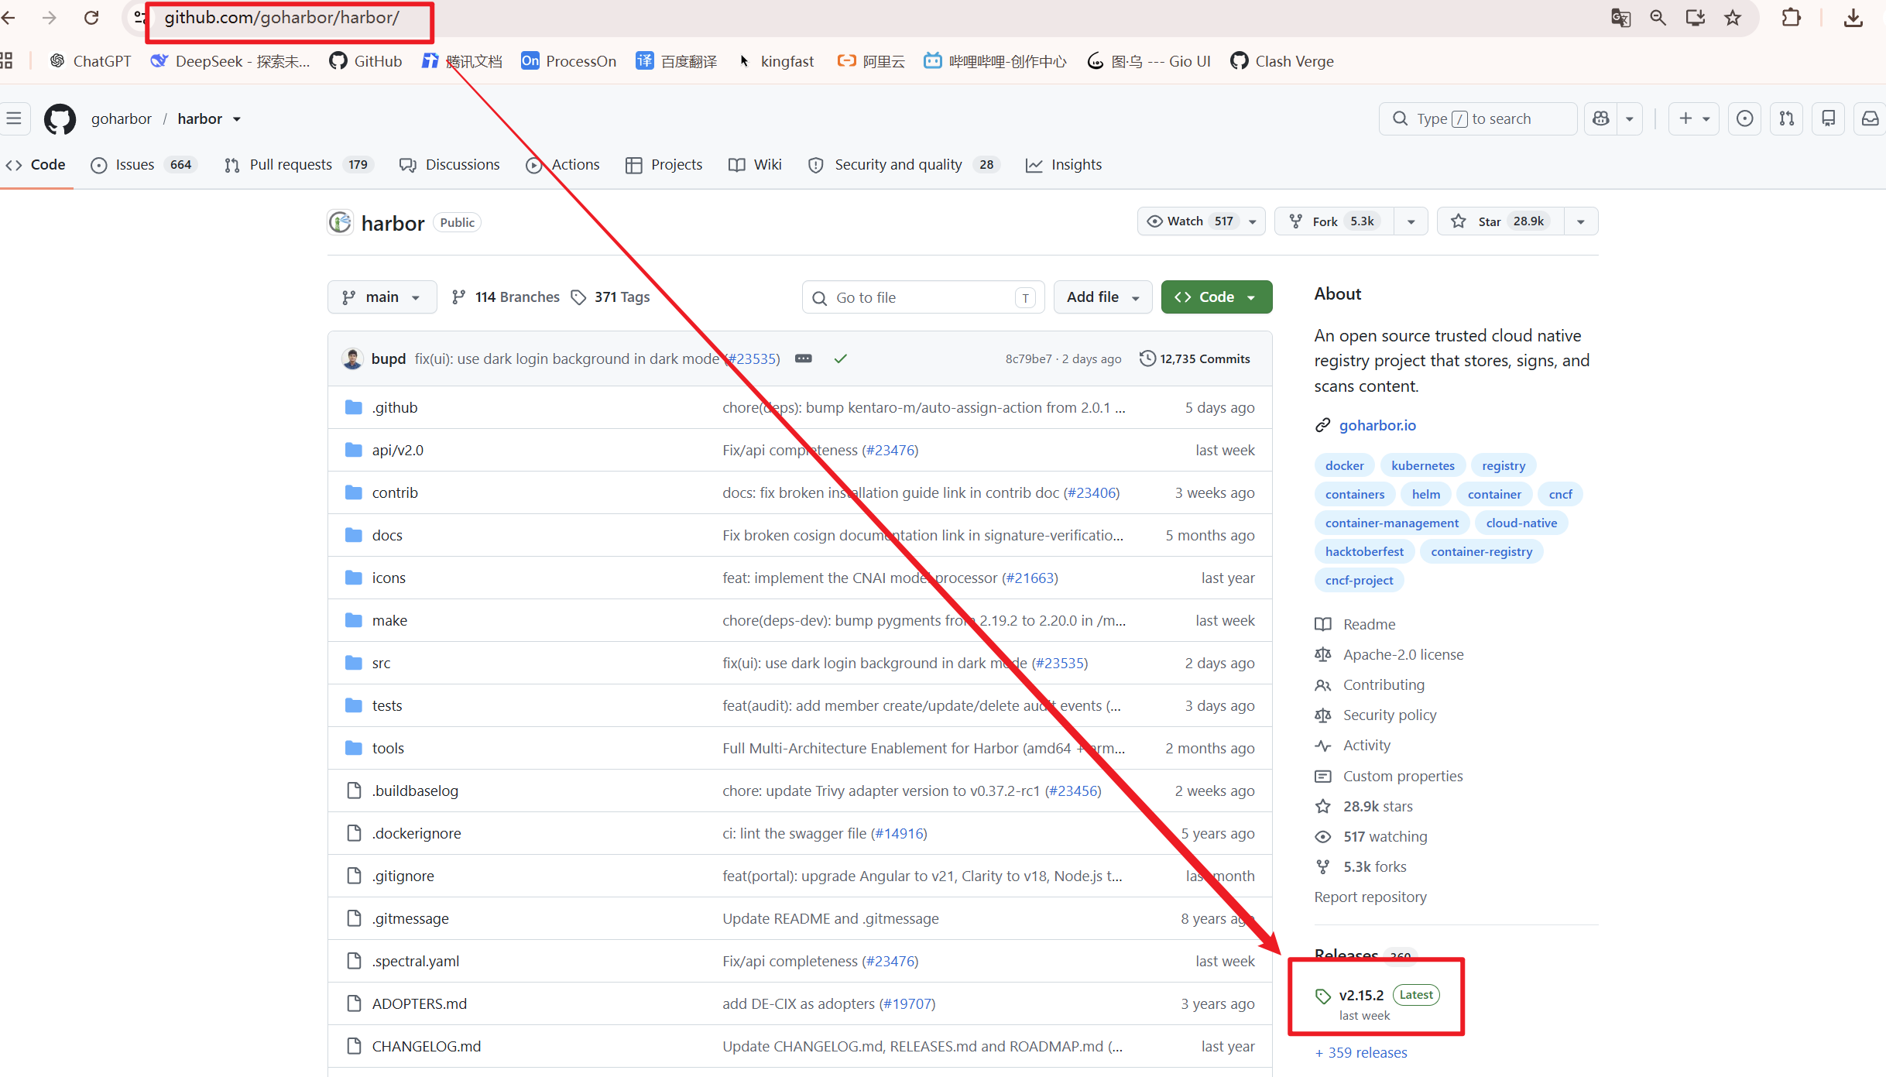Click the Go to file search field
The height and width of the screenshot is (1077, 1886).
tap(923, 297)
